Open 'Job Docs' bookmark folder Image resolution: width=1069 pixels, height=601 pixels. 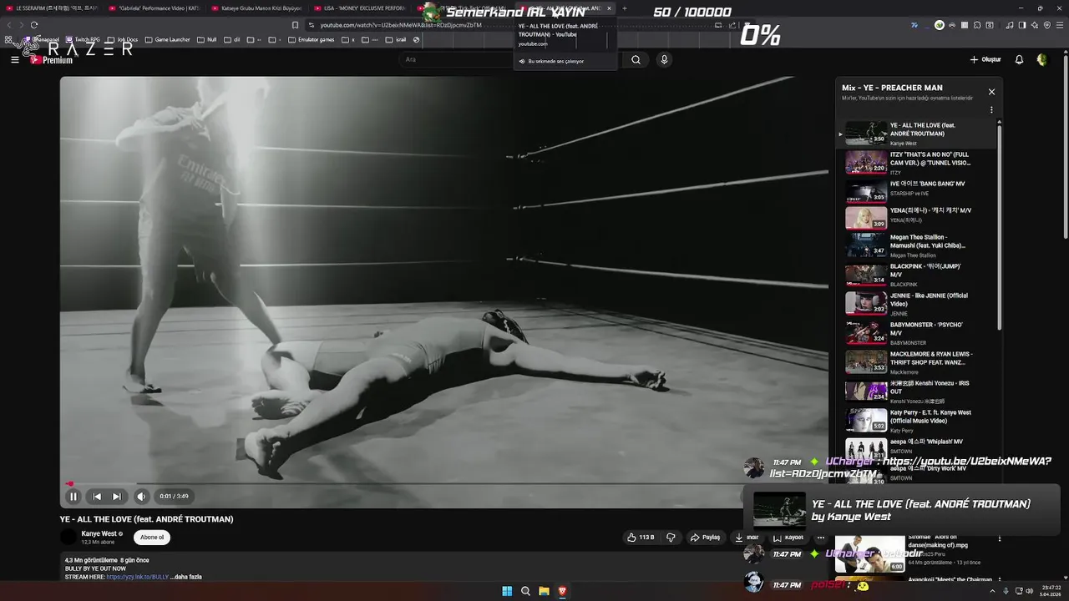pos(123,39)
